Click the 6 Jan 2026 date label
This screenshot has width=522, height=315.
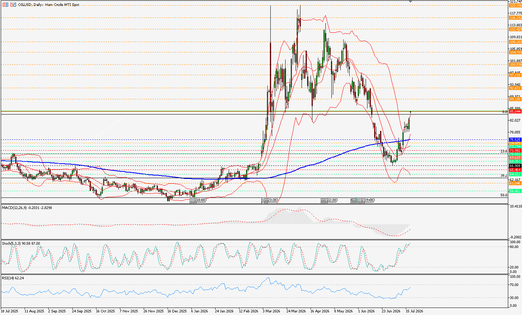(x=200, y=311)
